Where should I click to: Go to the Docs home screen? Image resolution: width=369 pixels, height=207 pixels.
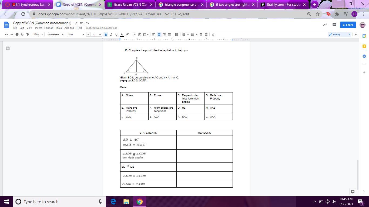click(6, 25)
